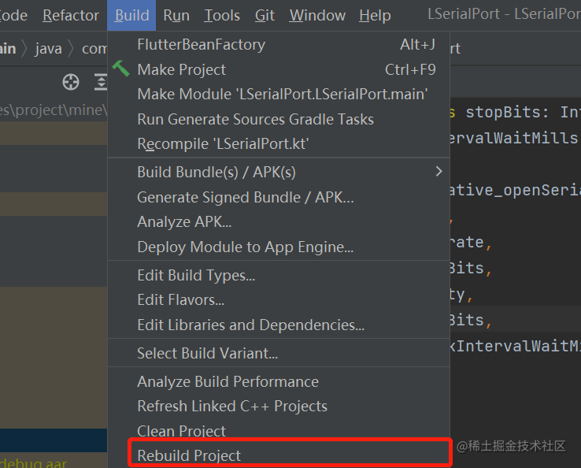
Task: Open the Run menu
Action: (176, 16)
